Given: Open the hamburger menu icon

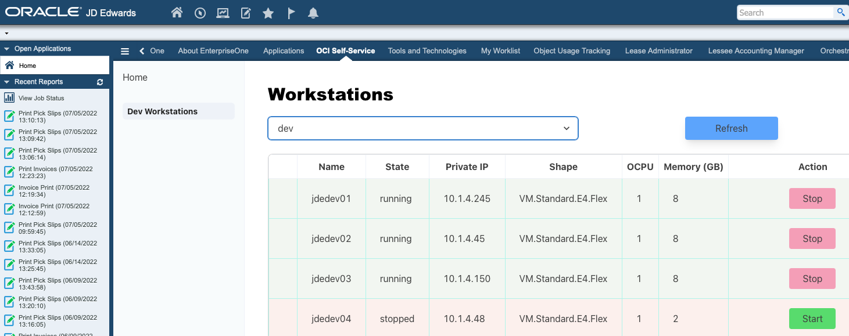Looking at the screenshot, I should coord(125,51).
